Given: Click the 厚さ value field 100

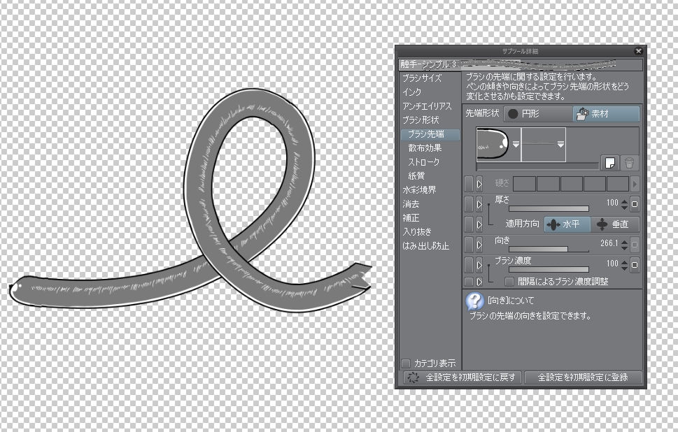Looking at the screenshot, I should 612,203.
